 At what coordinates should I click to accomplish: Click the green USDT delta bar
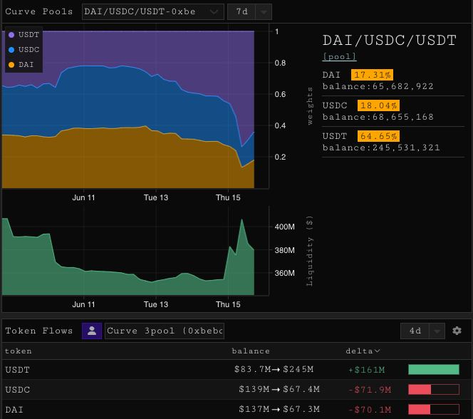(x=434, y=370)
